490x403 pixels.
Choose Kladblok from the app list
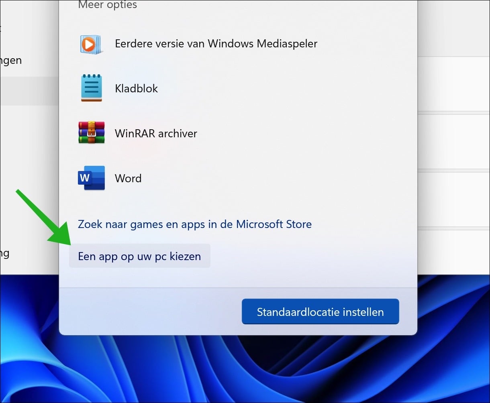(136, 88)
